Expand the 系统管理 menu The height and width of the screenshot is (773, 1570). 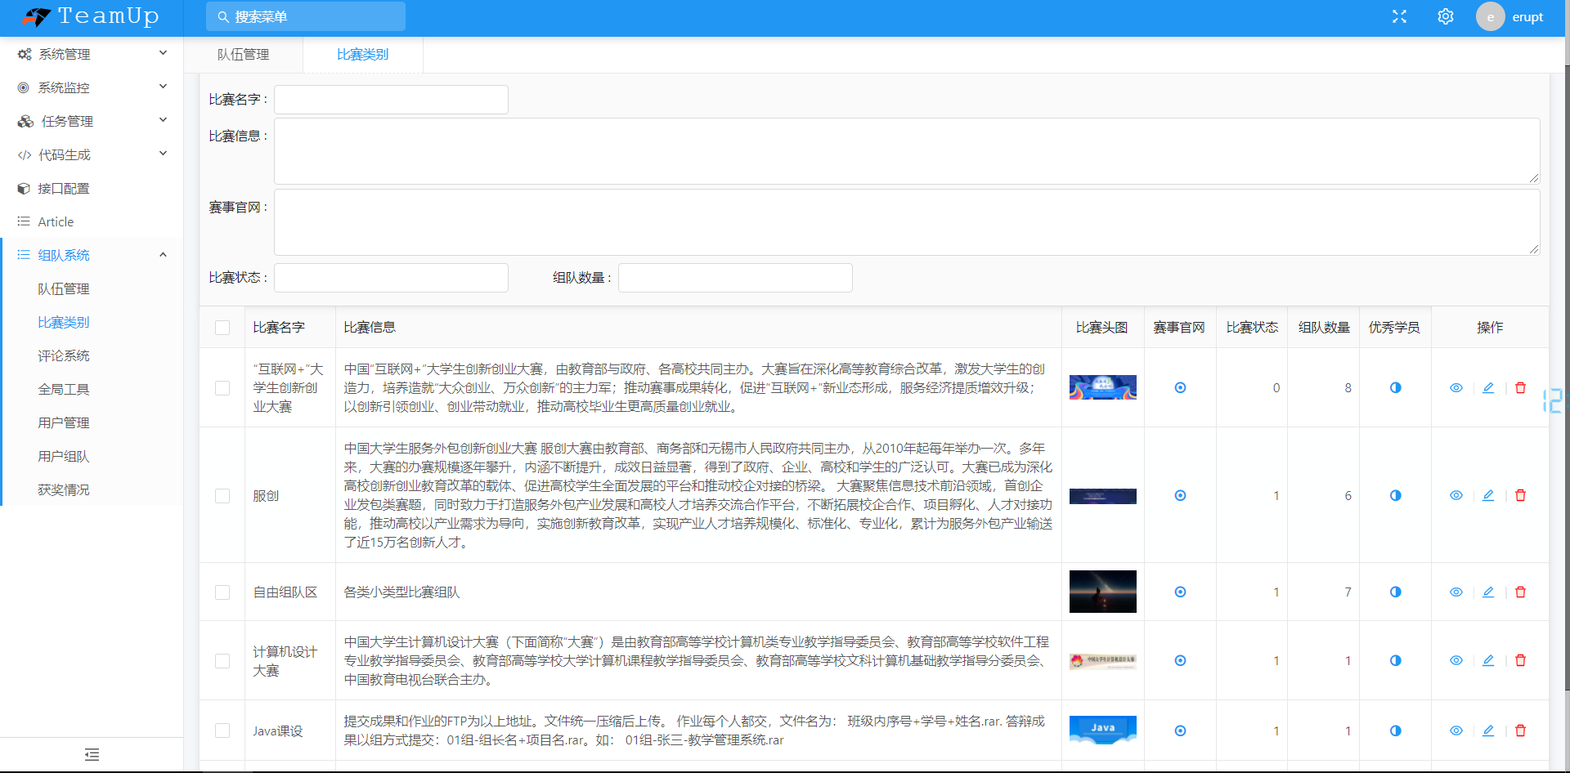pos(92,54)
